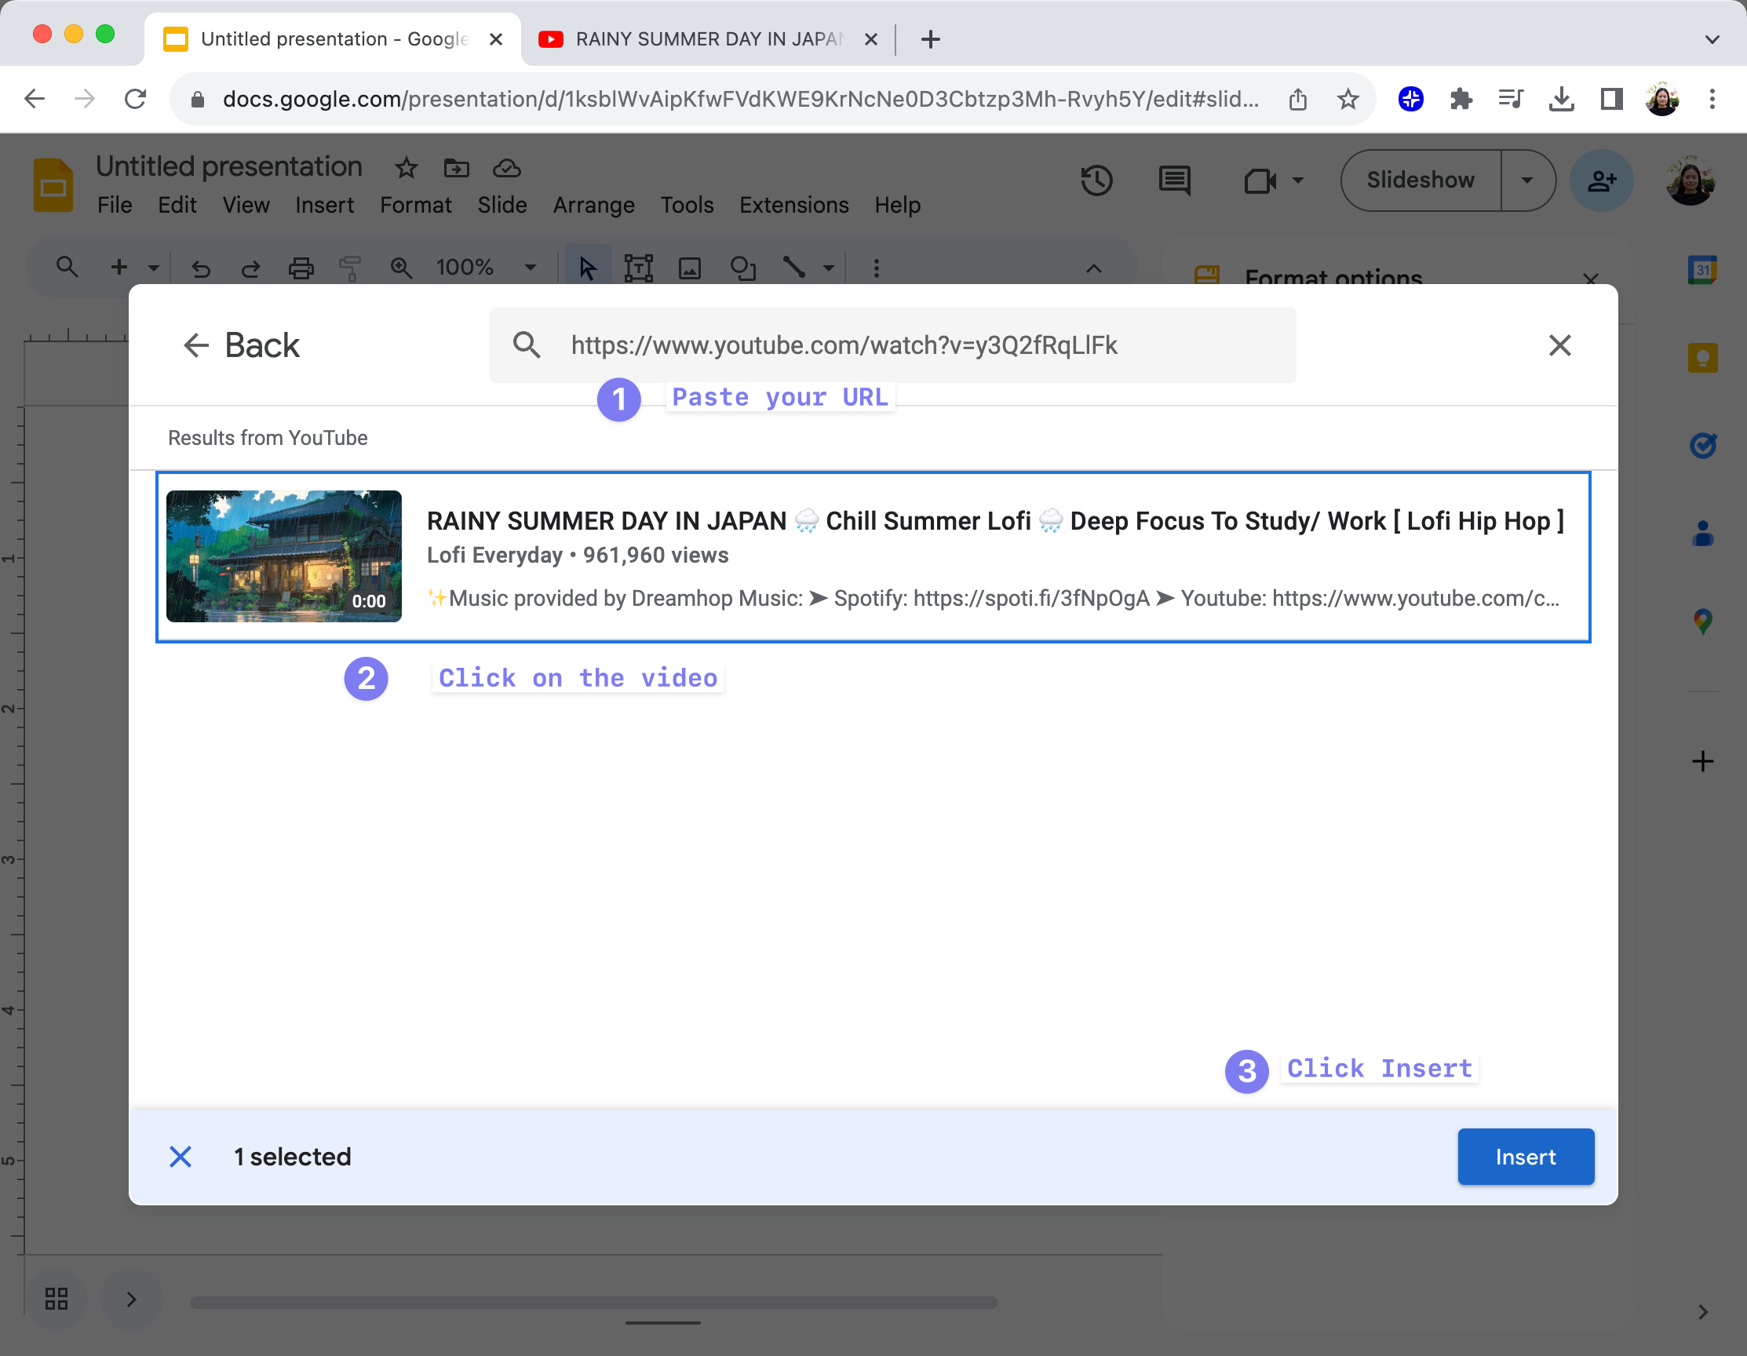The height and width of the screenshot is (1356, 1747).
Task: Expand the meeting camera dropdown arrow
Action: pyautogui.click(x=1297, y=180)
